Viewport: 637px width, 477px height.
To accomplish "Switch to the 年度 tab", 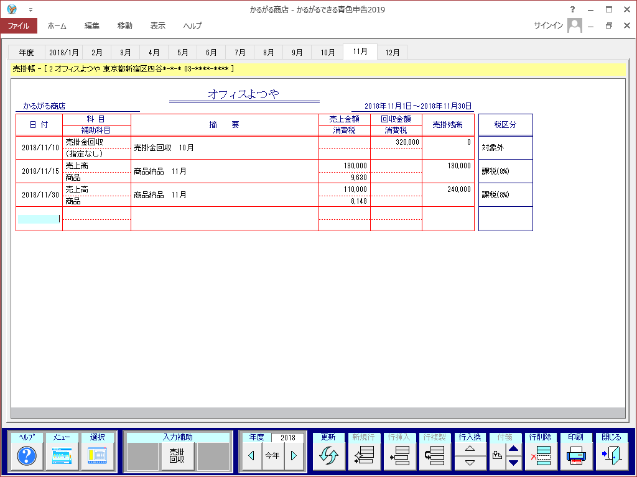I will coord(26,52).
